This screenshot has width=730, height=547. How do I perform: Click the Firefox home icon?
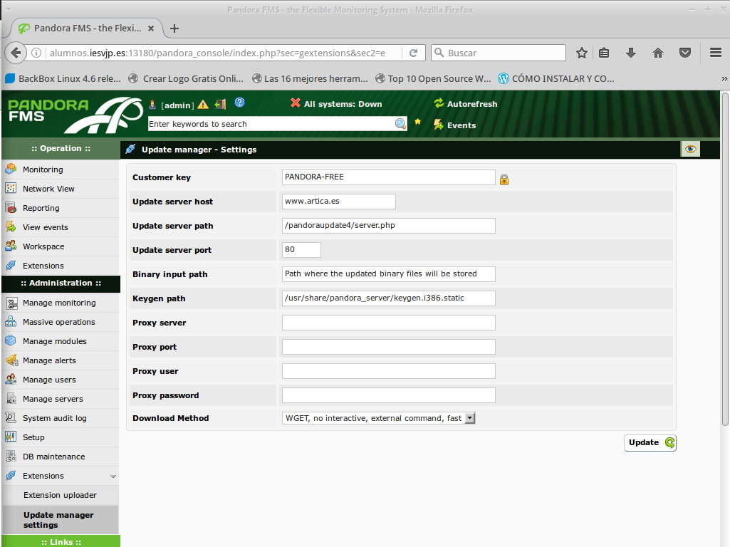(x=658, y=53)
